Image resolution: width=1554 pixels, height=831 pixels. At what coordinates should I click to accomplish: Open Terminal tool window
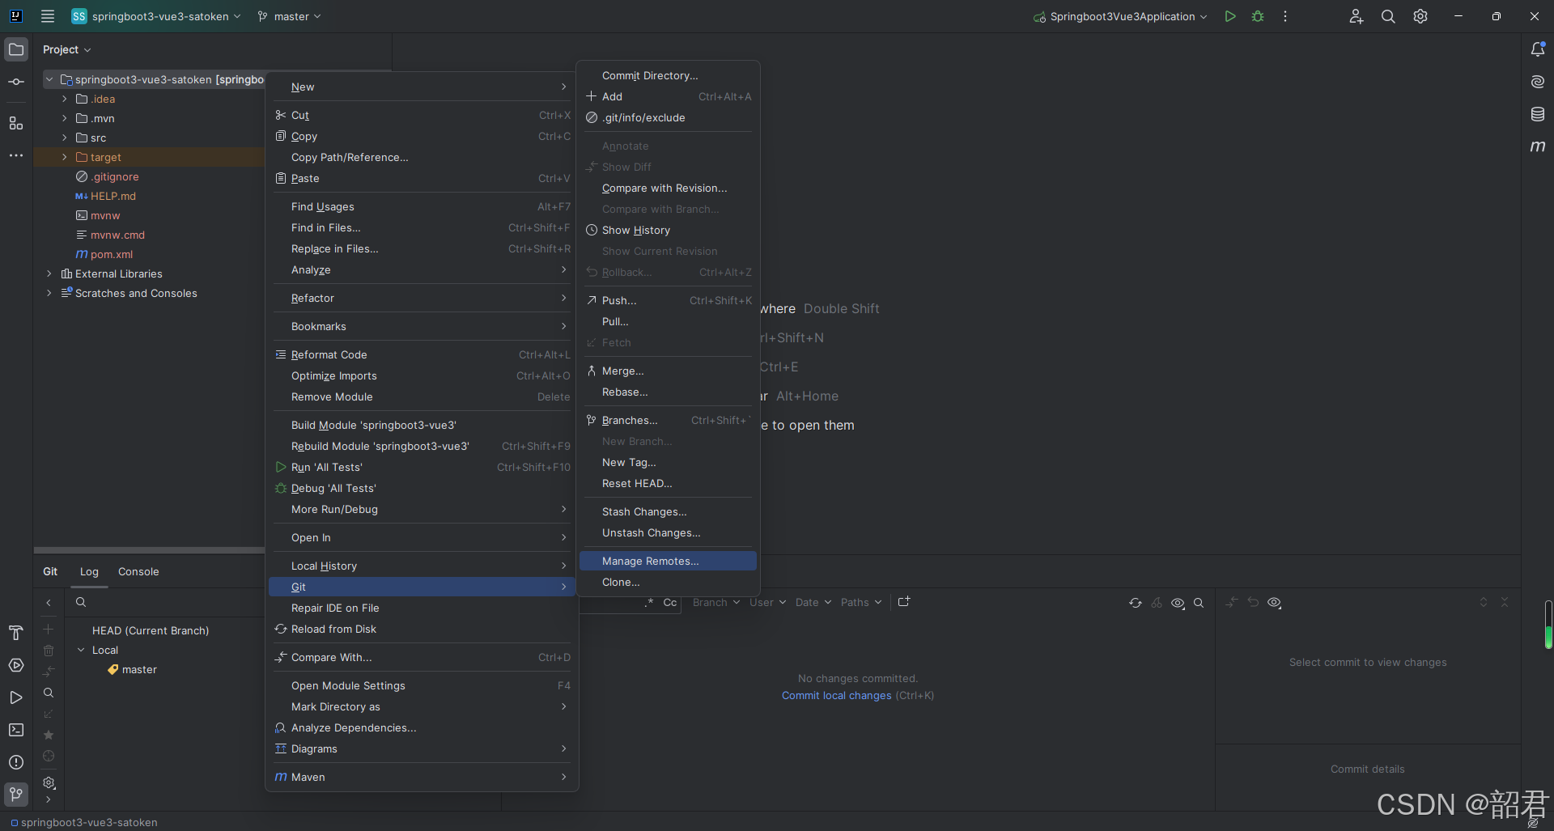tap(16, 730)
